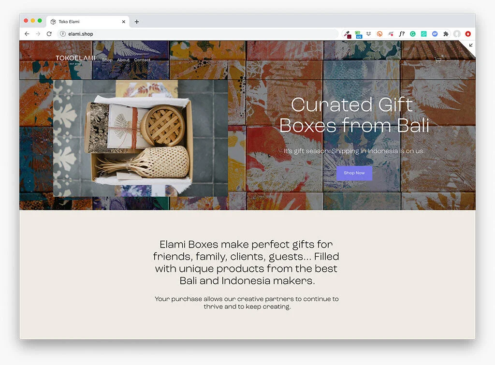Click the Shop Now button
Image resolution: width=495 pixels, height=365 pixels.
point(354,173)
